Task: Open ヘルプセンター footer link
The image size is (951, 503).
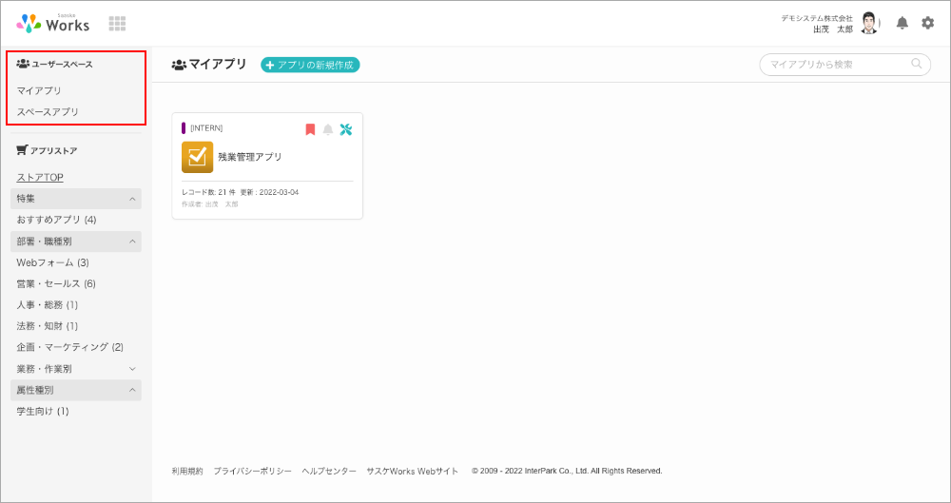Action: (x=329, y=471)
